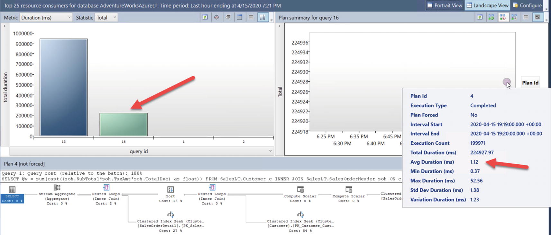Viewport: 551px width, 235px height.
Task: Click axis label 1 under the chart
Action: tap(184, 142)
